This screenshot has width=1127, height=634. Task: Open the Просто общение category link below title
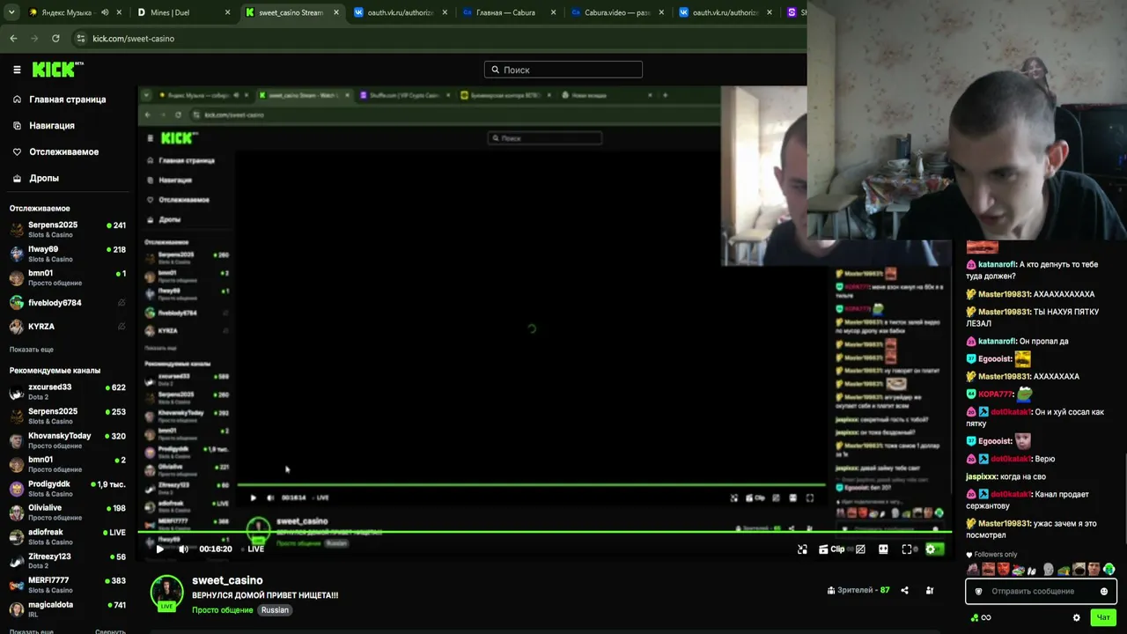click(x=224, y=610)
